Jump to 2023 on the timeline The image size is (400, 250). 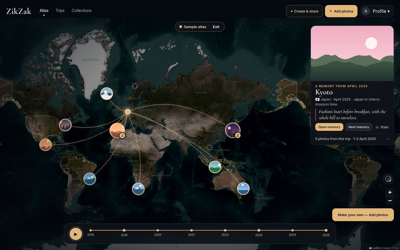tap(259, 230)
